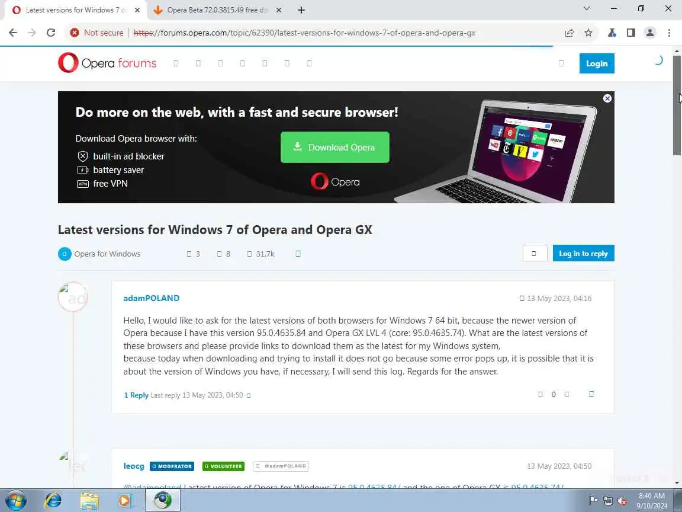Click the VOLUNTEER badge next to leocg
Screen dimensions: 682x512
223,466
